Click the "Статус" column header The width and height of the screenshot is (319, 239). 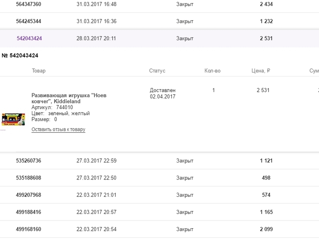pyautogui.click(x=157, y=71)
